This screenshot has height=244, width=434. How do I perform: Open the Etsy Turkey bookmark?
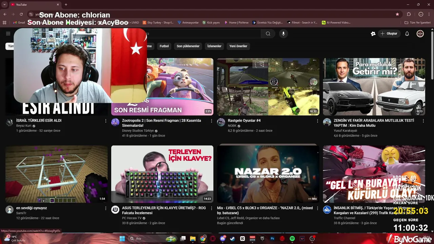coord(158,22)
